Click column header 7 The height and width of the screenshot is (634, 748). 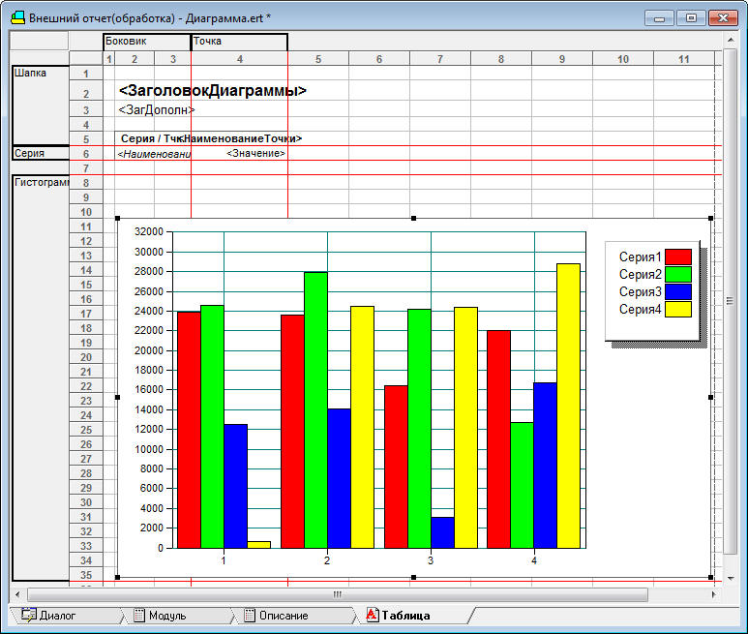click(x=440, y=59)
